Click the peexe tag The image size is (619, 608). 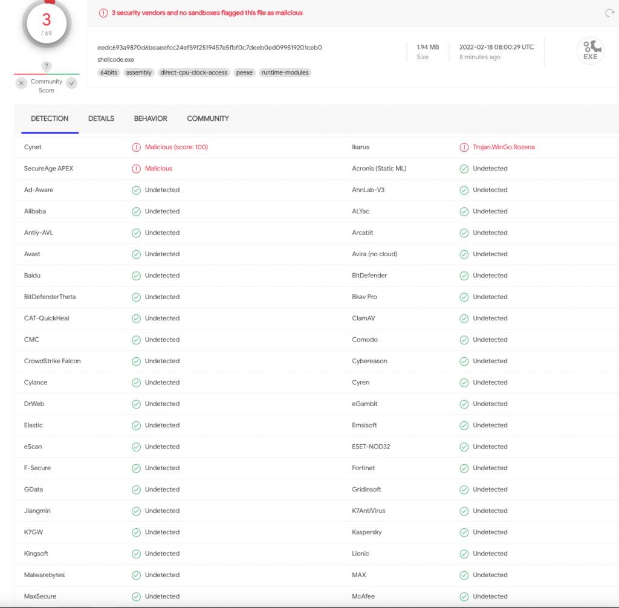(x=245, y=73)
